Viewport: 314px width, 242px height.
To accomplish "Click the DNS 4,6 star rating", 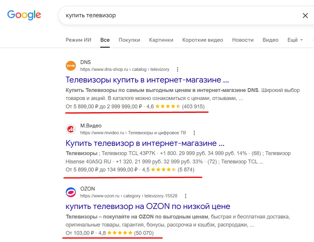I will coord(163,107).
